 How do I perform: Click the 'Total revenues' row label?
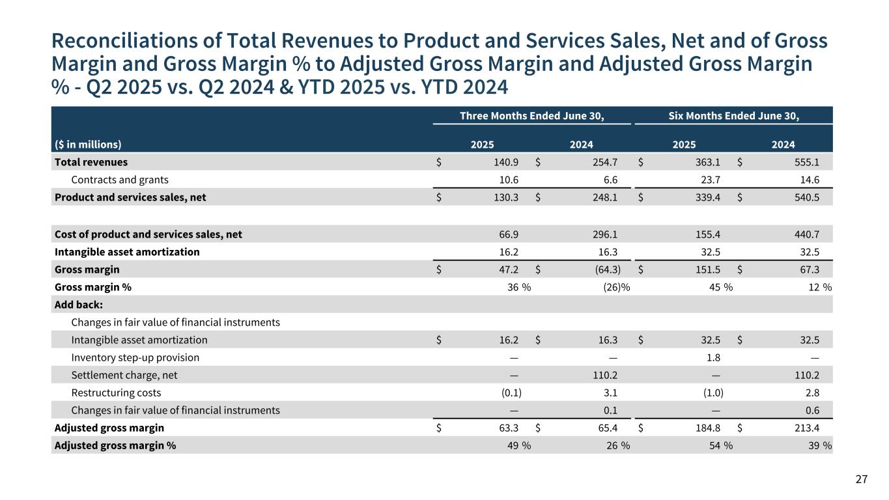91,162
